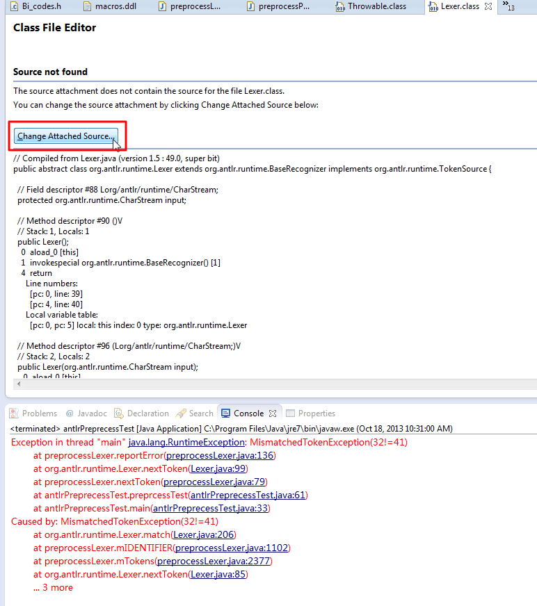Show hidden editors list (13)
The height and width of the screenshot is (606, 537).
(x=508, y=6)
